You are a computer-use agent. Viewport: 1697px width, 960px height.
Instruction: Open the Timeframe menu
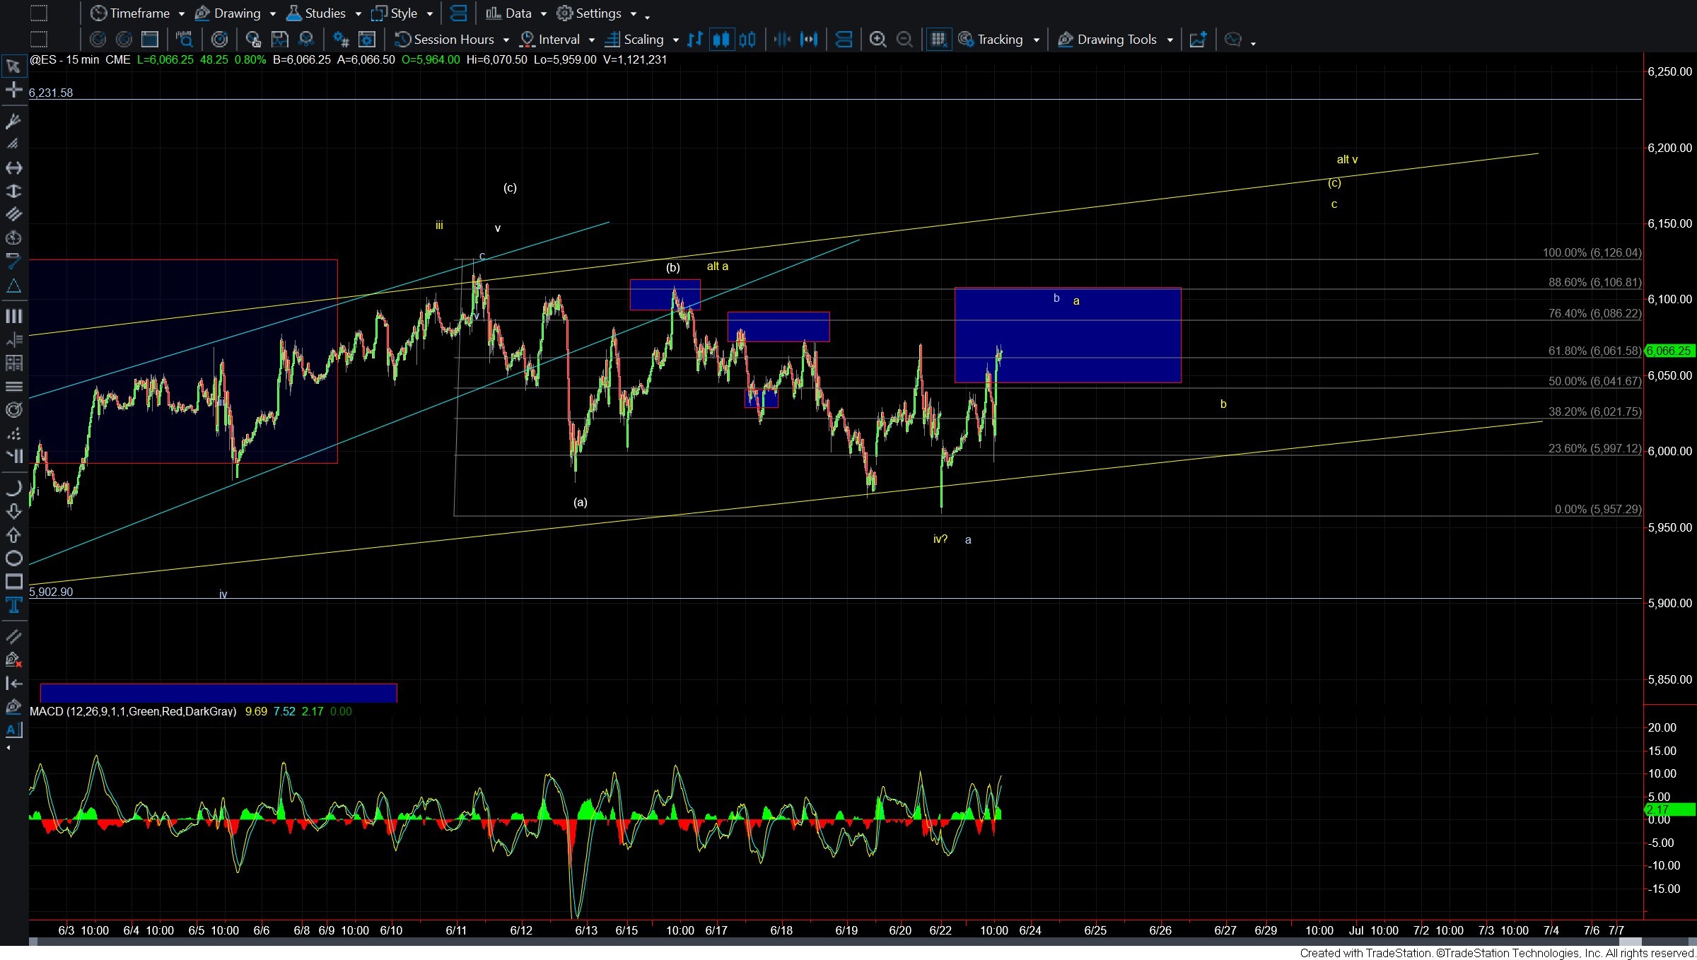pos(130,13)
